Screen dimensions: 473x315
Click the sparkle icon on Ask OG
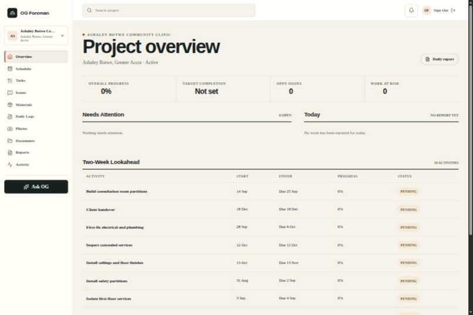click(x=26, y=187)
